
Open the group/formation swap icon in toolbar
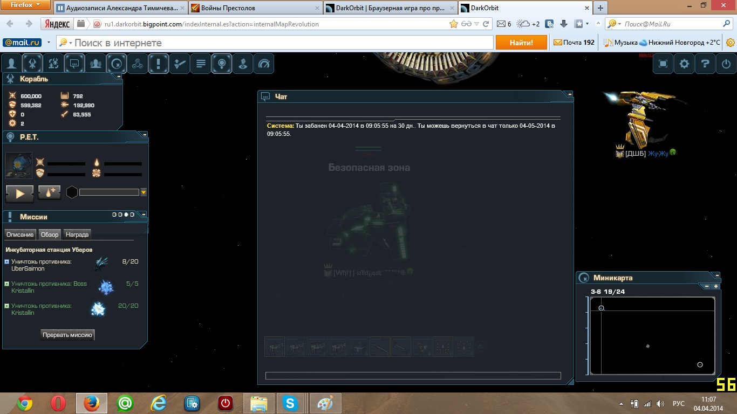click(x=54, y=64)
